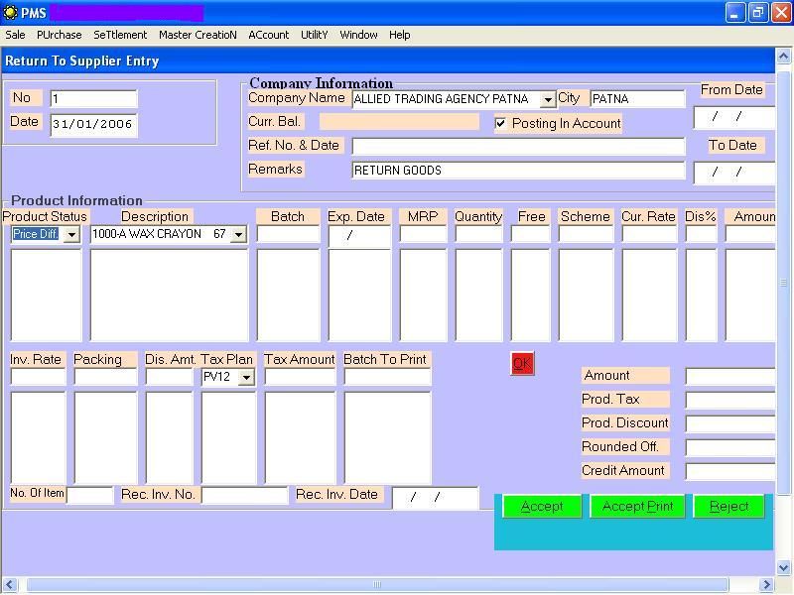Open the Description product dropdown
This screenshot has height=595, width=794.
[238, 235]
